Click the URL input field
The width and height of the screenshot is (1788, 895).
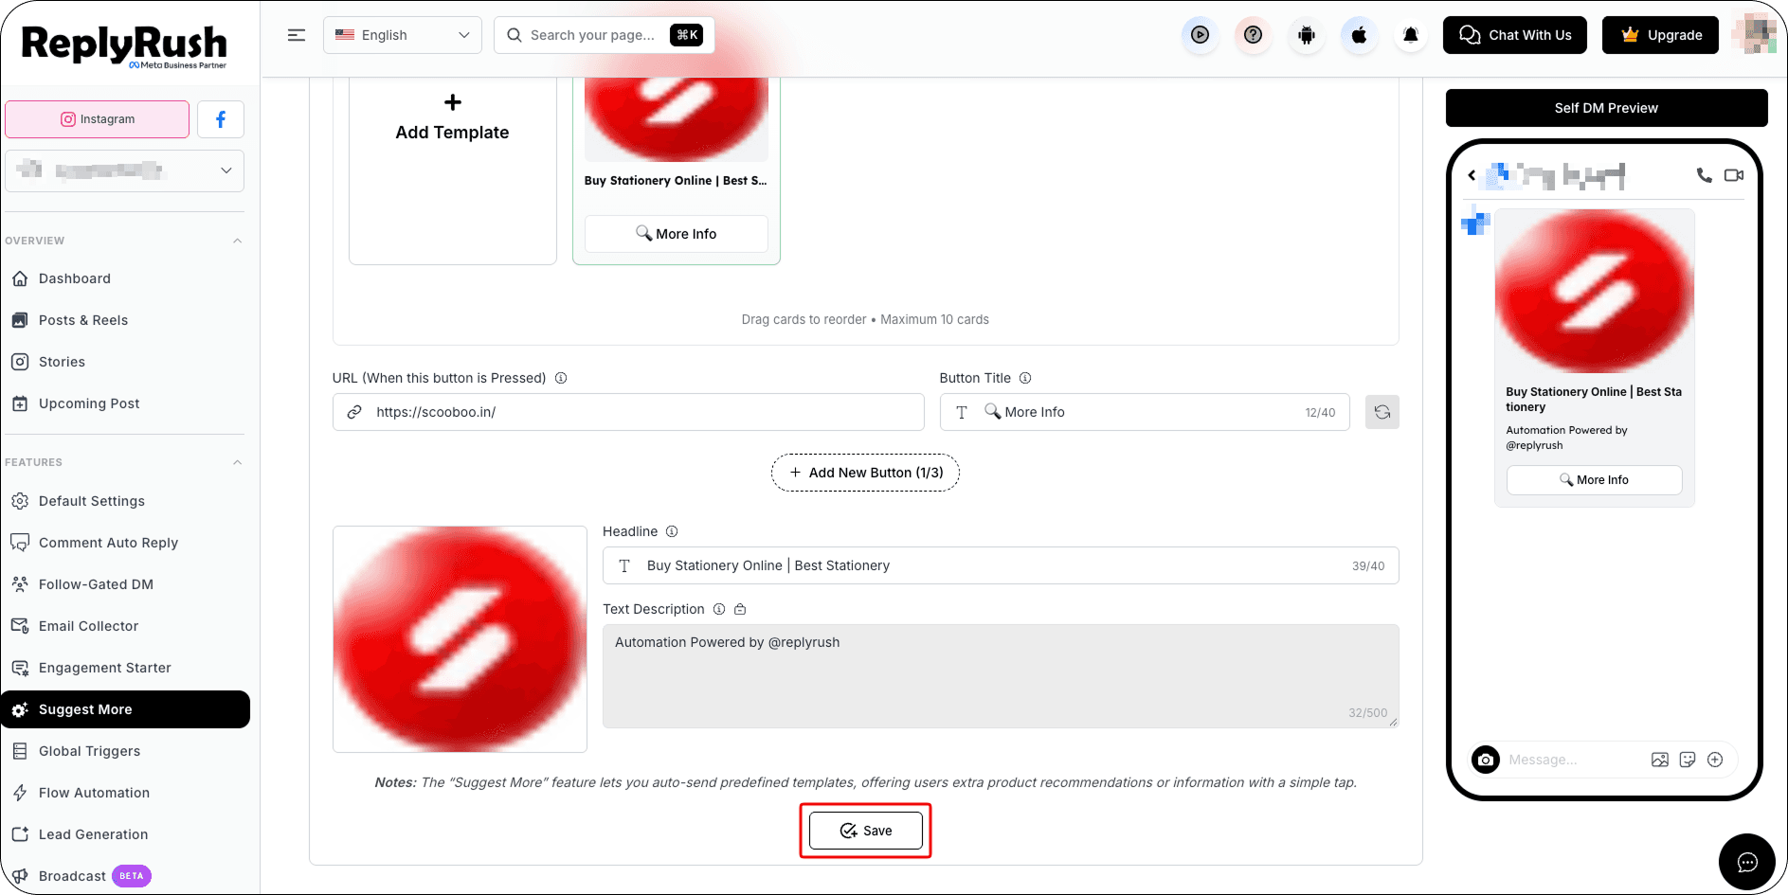point(628,412)
